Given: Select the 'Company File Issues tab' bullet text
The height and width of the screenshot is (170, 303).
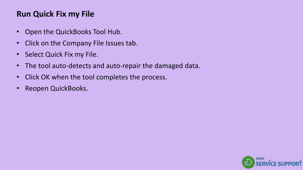Looking at the screenshot, I should click(x=81, y=43).
